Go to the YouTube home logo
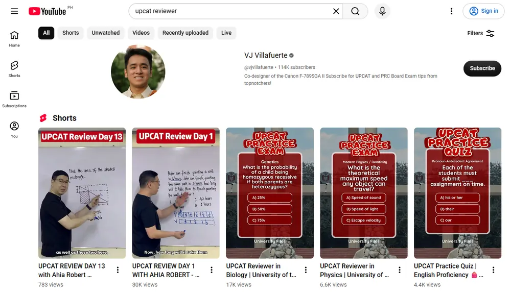 click(48, 11)
